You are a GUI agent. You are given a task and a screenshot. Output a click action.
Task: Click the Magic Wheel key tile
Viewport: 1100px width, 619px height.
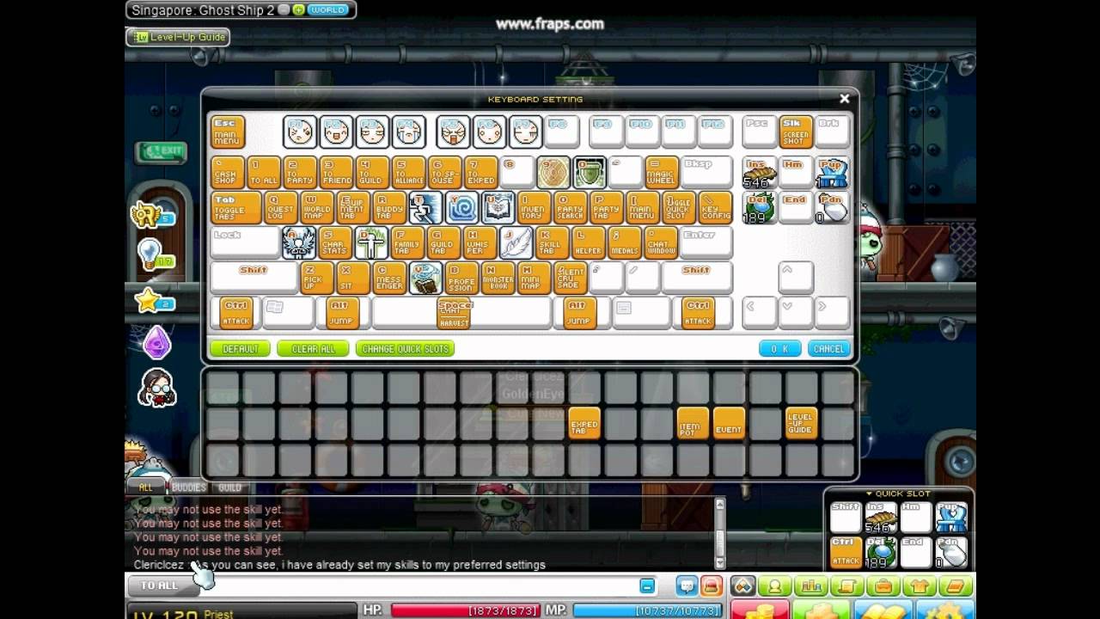point(661,172)
